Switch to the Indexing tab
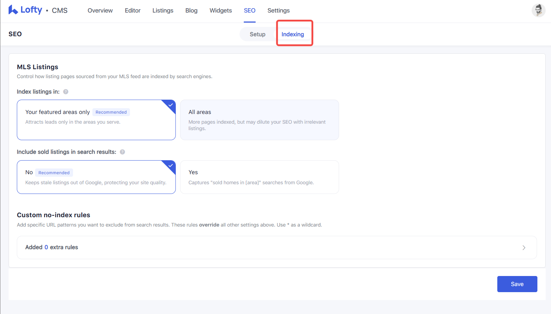This screenshot has height=314, width=551. 293,34
